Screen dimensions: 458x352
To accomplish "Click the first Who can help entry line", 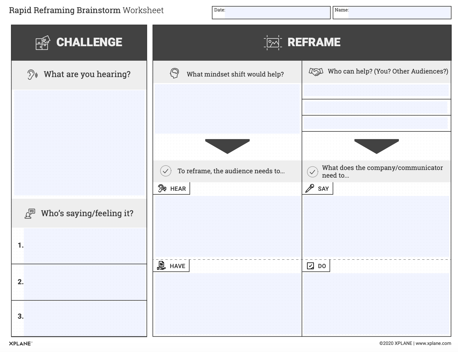I will (376, 90).
